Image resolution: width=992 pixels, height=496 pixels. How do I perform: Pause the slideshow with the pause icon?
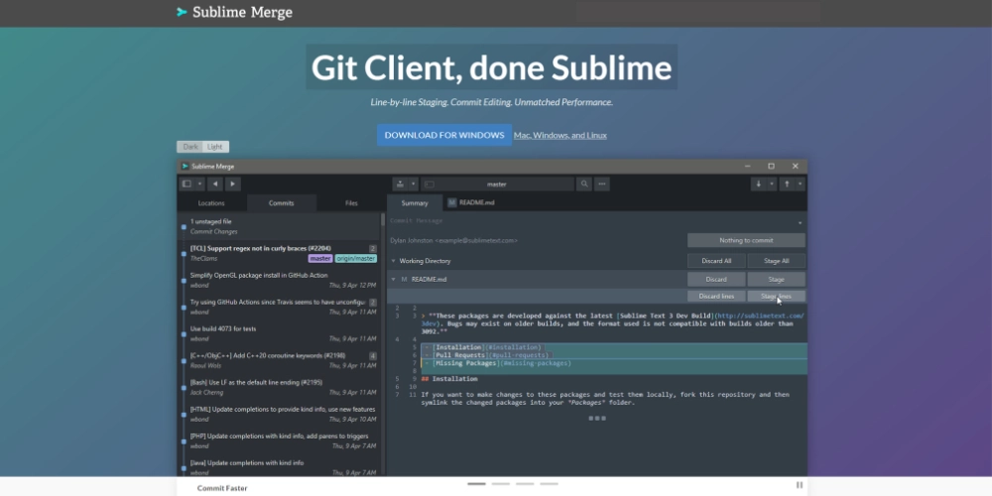tap(799, 485)
